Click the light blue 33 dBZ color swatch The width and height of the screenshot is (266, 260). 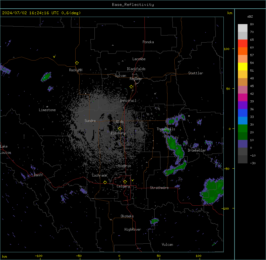coord(243,120)
